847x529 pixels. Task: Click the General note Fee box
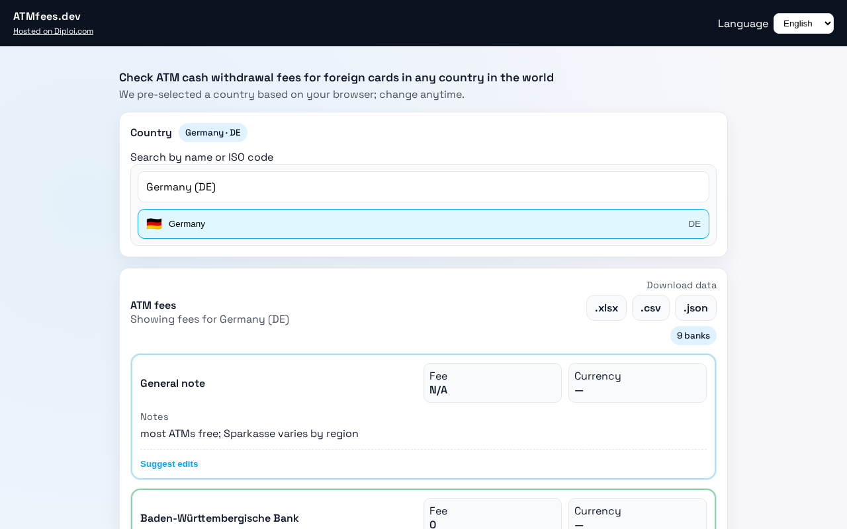[492, 383]
